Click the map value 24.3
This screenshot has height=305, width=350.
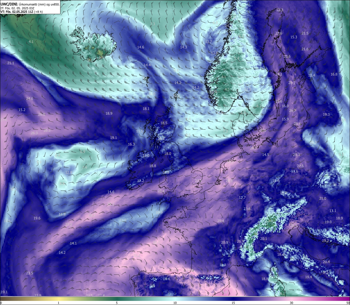[279, 74]
